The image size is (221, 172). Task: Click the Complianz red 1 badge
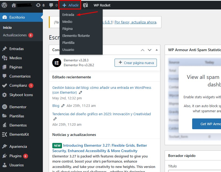pyautogui.click(x=31, y=85)
